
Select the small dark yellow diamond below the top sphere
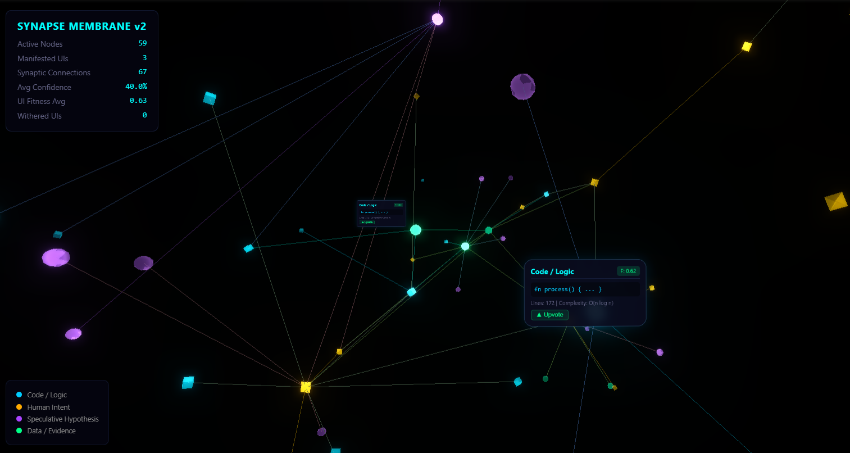pos(416,96)
